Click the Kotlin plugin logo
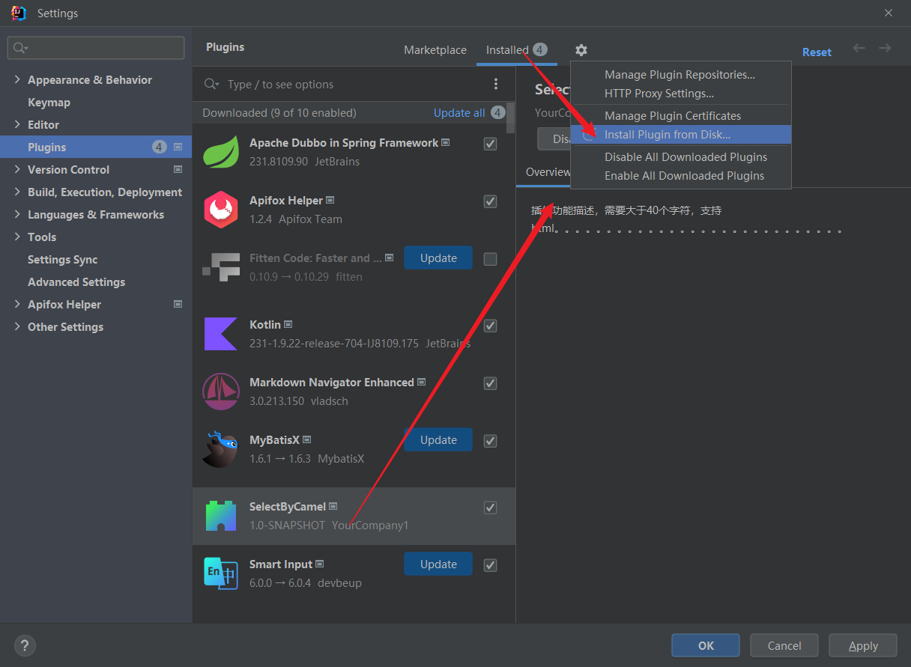Screen dimensions: 911x667 click(221, 334)
